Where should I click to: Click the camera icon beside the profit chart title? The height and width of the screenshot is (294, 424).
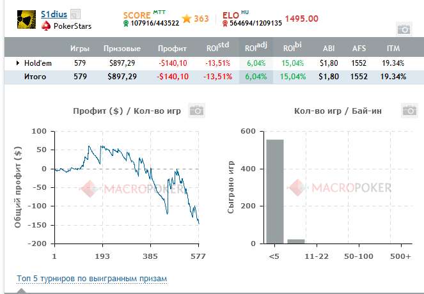pos(198,111)
